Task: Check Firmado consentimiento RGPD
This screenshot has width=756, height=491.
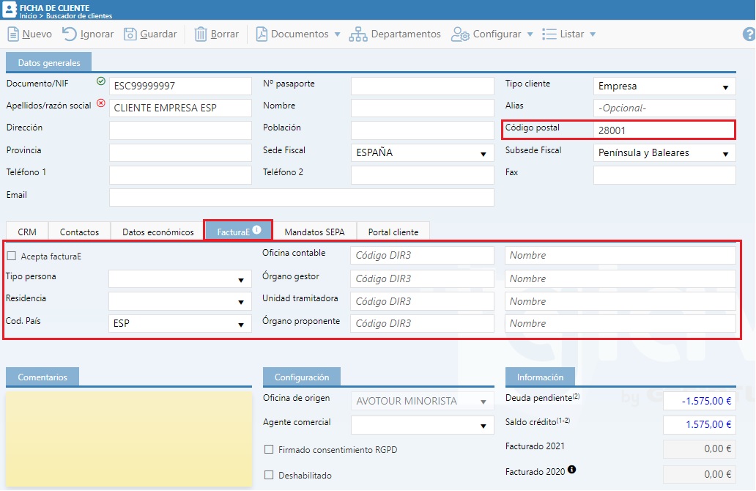Action: [269, 449]
